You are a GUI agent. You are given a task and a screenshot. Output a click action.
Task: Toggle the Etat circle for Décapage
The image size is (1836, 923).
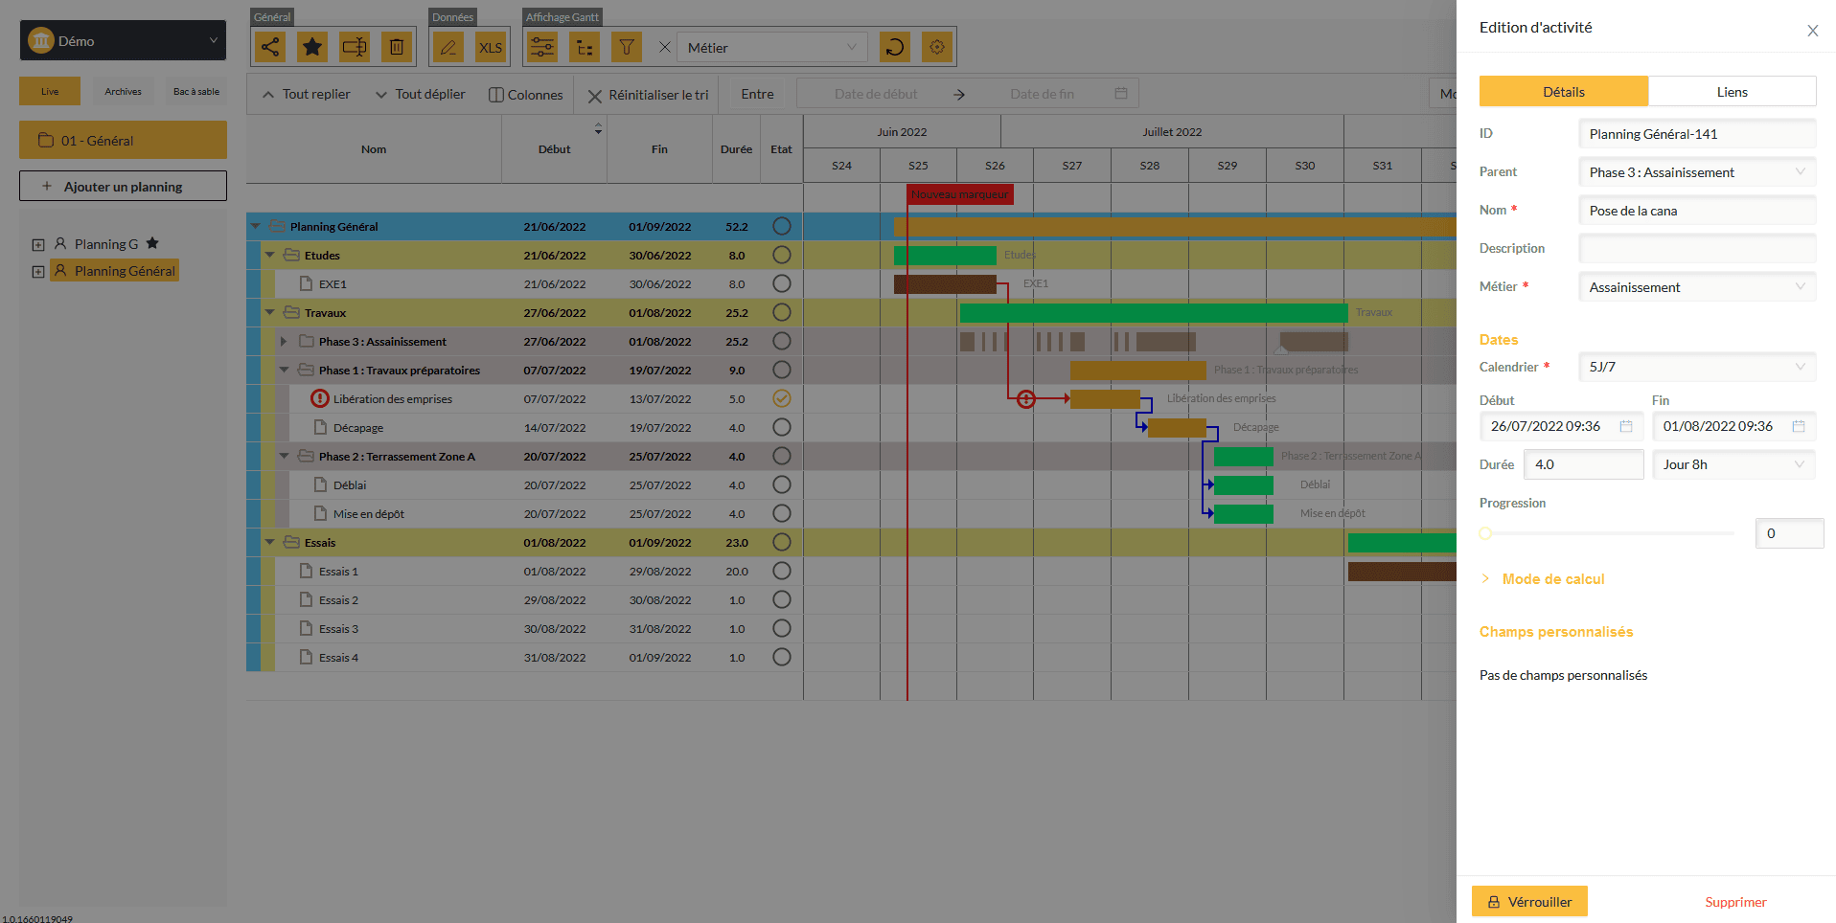[x=781, y=427]
